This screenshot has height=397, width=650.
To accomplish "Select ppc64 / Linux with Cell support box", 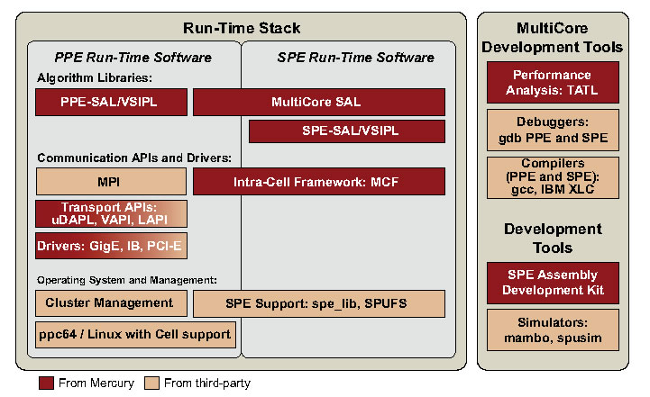I will tap(135, 335).
